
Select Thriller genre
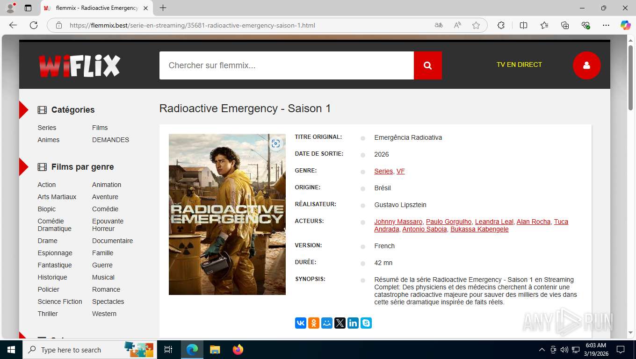(x=48, y=314)
